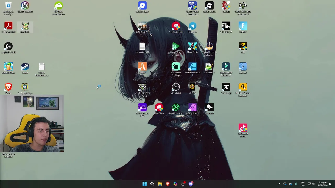Image resolution: width=335 pixels, height=188 pixels.
Task: Open Affinity Designer 2 shortcut
Action: 193,69
